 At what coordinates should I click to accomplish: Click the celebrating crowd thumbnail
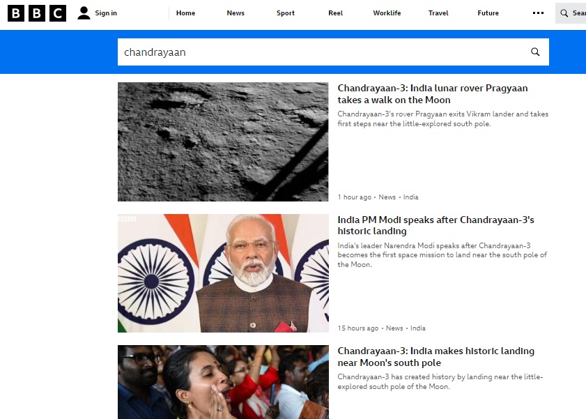[x=223, y=382]
